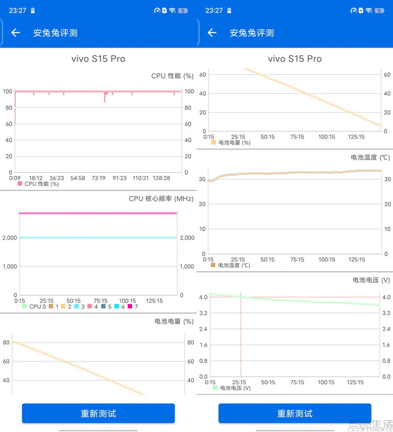Image resolution: width=393 pixels, height=432 pixels.
Task: Tap the red vertical marker in voltage chart
Action: point(241,335)
